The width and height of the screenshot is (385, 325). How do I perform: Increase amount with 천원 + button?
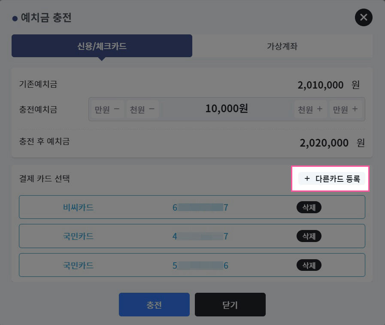coord(310,109)
